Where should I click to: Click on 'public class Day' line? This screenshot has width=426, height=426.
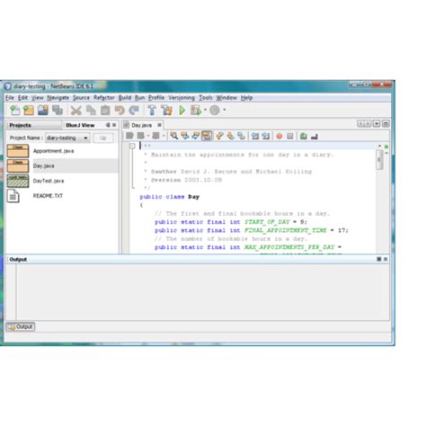[x=170, y=197]
